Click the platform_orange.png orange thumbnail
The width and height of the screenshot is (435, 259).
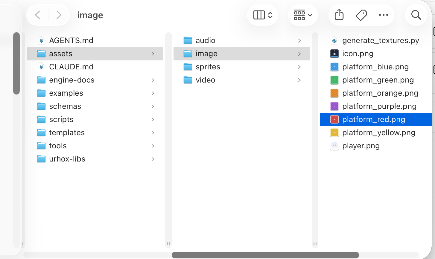[x=334, y=93]
